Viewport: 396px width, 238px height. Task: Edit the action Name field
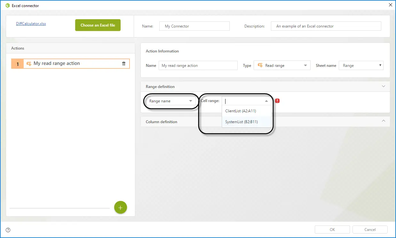point(198,66)
